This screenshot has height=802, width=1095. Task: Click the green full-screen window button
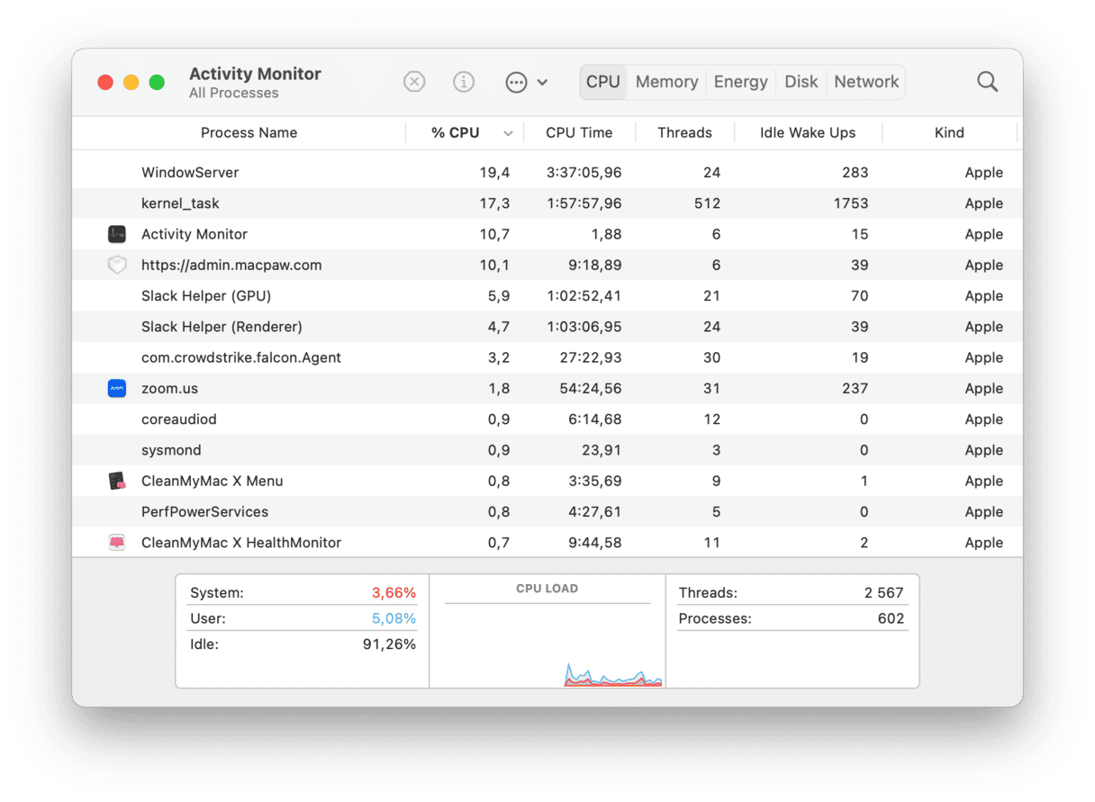coord(157,82)
